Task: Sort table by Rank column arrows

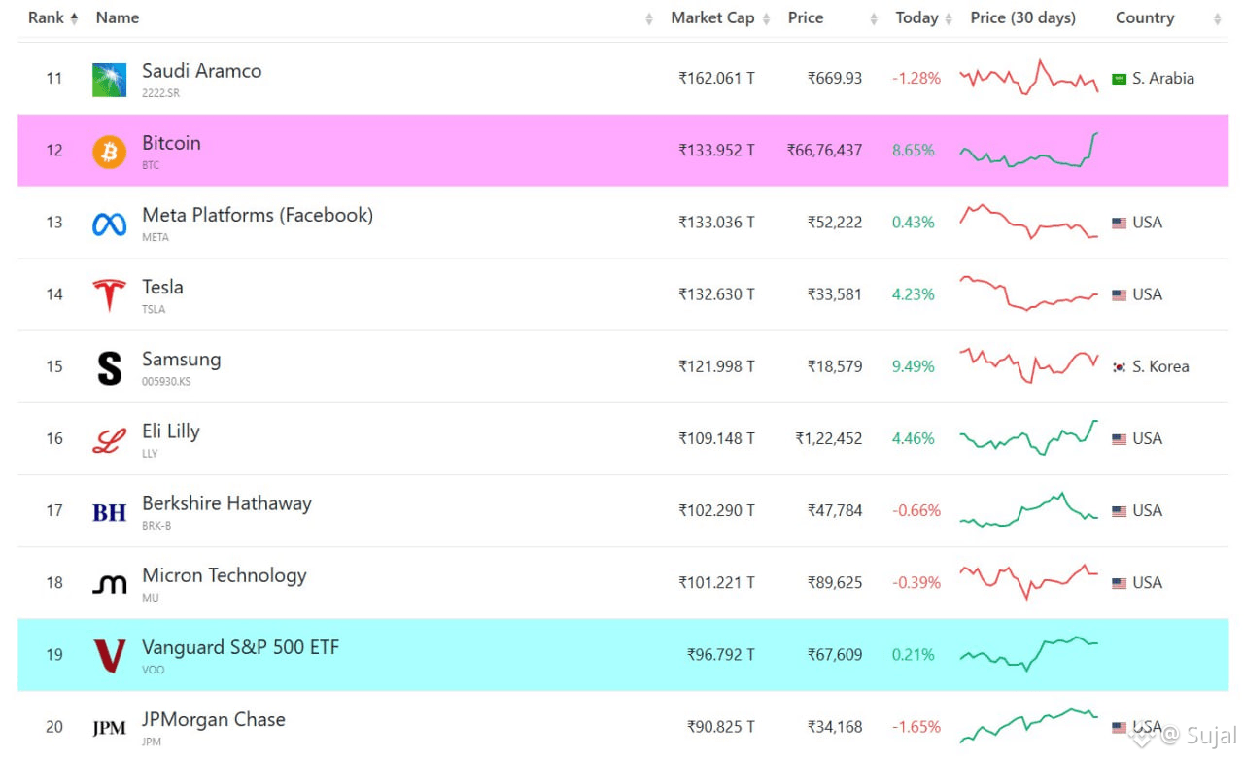Action: pos(74,18)
